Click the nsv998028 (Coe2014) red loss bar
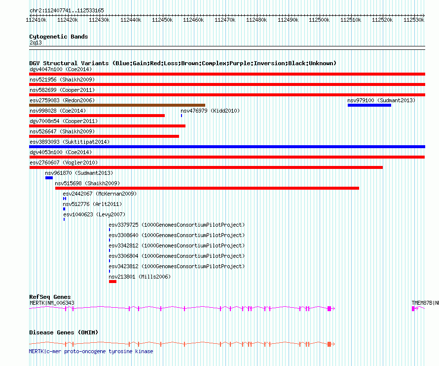Screen dimensions: 439x366 pos(97,116)
